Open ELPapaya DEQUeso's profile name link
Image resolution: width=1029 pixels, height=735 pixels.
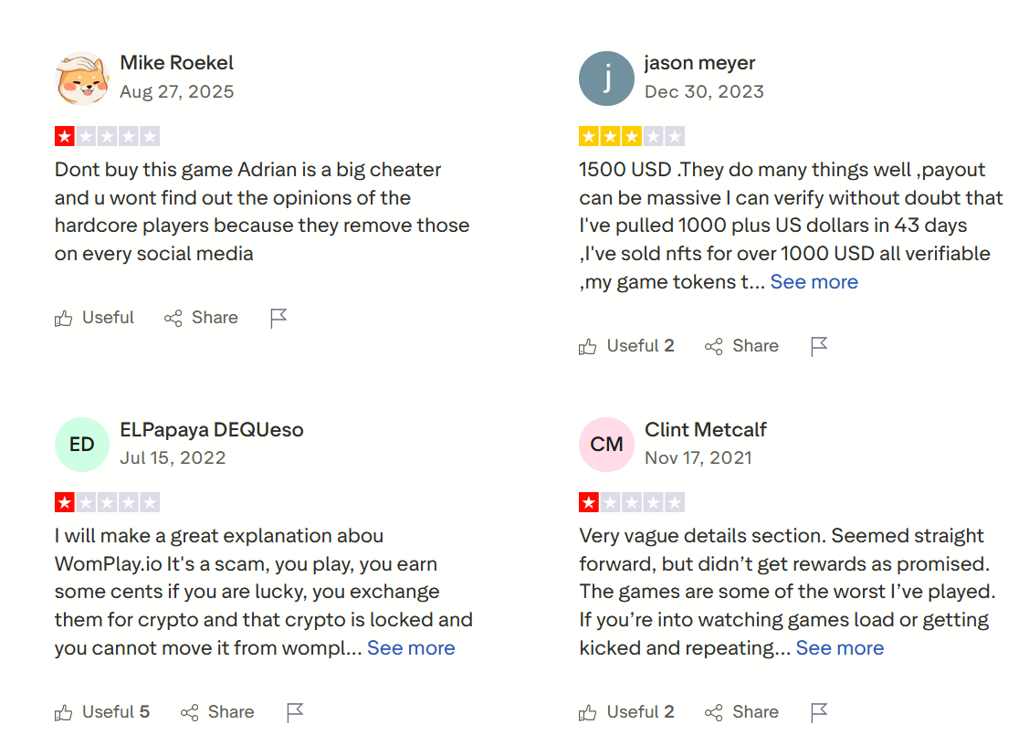click(x=211, y=429)
